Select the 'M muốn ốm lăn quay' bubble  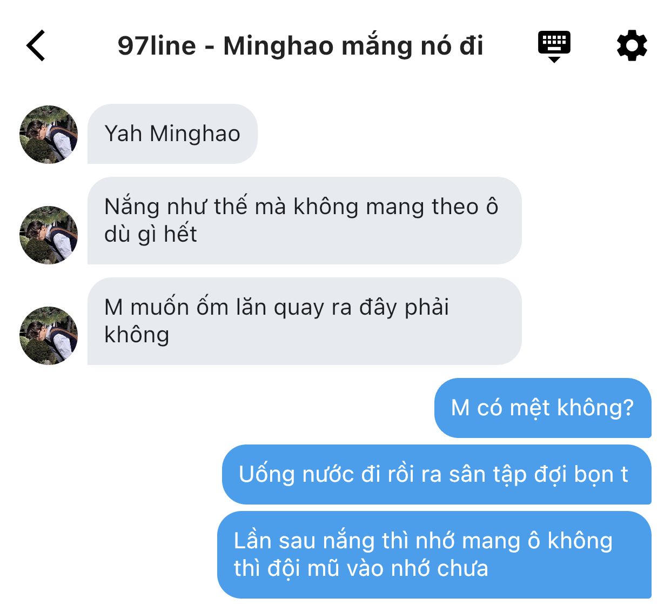click(304, 321)
